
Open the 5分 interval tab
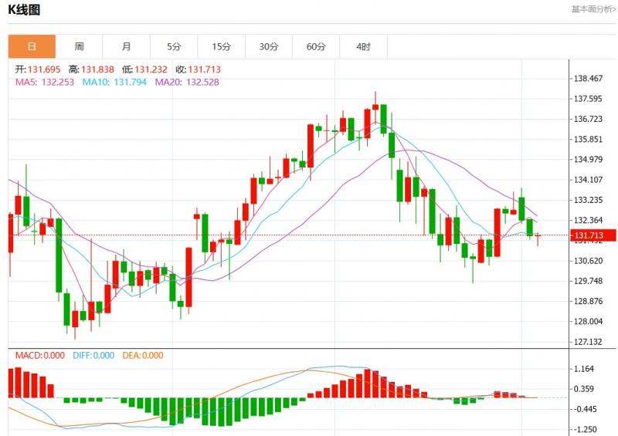[x=174, y=46]
